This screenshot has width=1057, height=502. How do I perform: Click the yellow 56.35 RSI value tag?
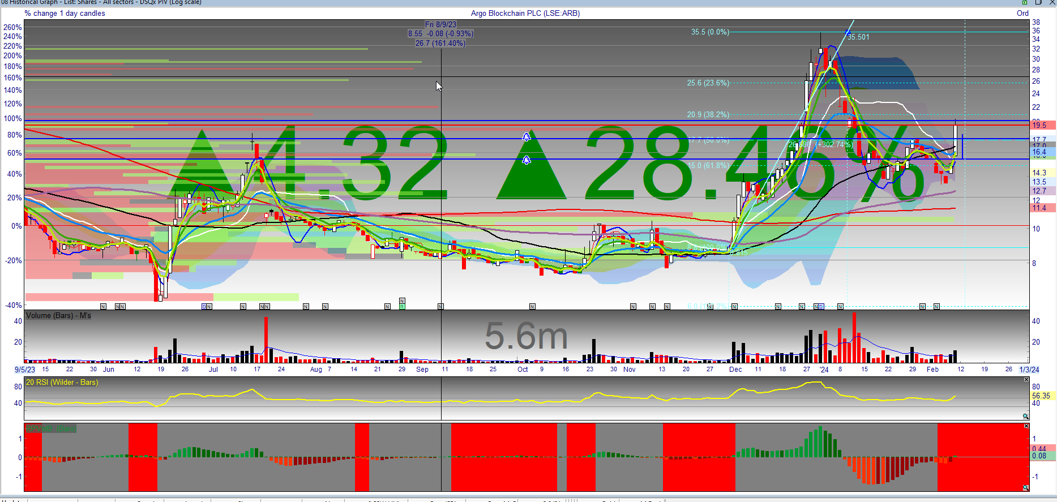tap(1041, 396)
